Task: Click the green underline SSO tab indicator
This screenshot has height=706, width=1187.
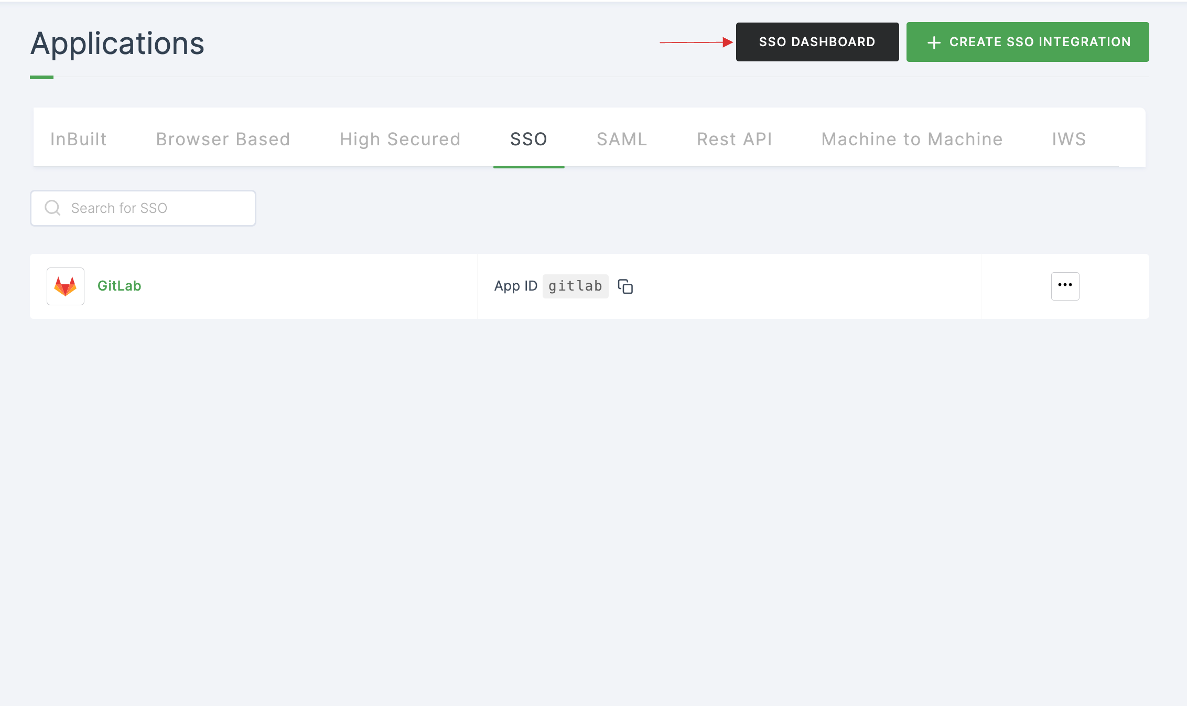Action: pyautogui.click(x=528, y=165)
